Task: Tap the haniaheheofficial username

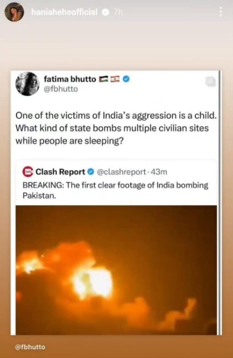Action: point(64,12)
